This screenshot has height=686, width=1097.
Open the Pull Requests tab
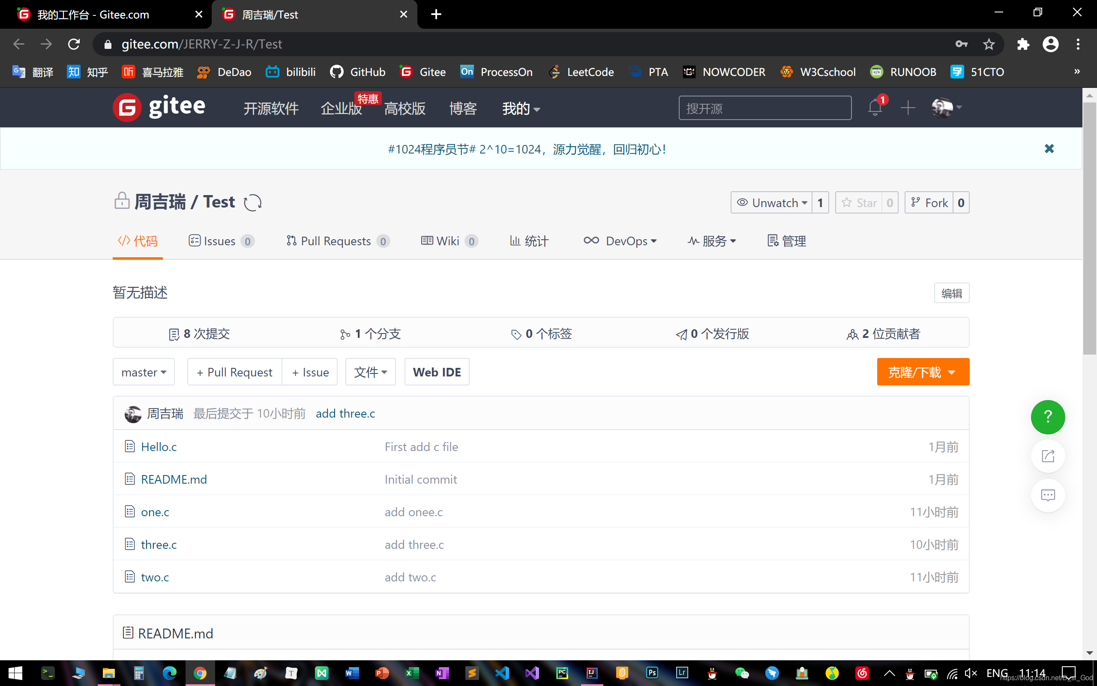coord(336,241)
